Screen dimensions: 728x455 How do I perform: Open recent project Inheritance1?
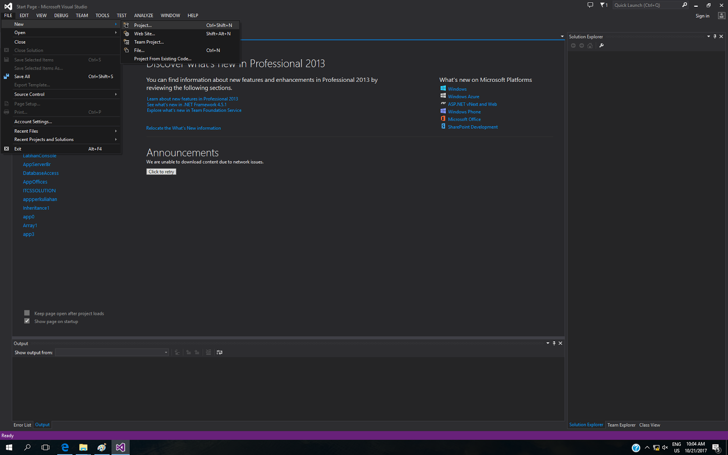pyautogui.click(x=36, y=208)
